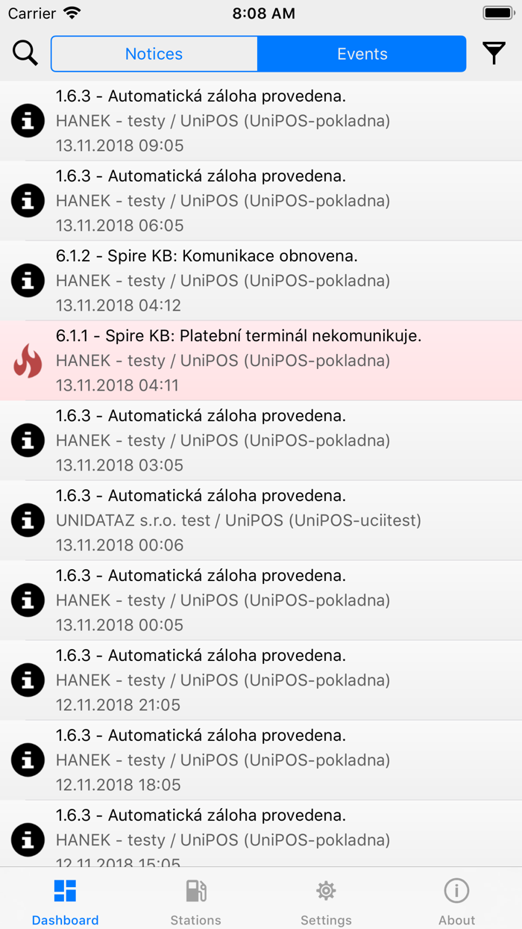Open the Settings gear icon

click(x=326, y=890)
